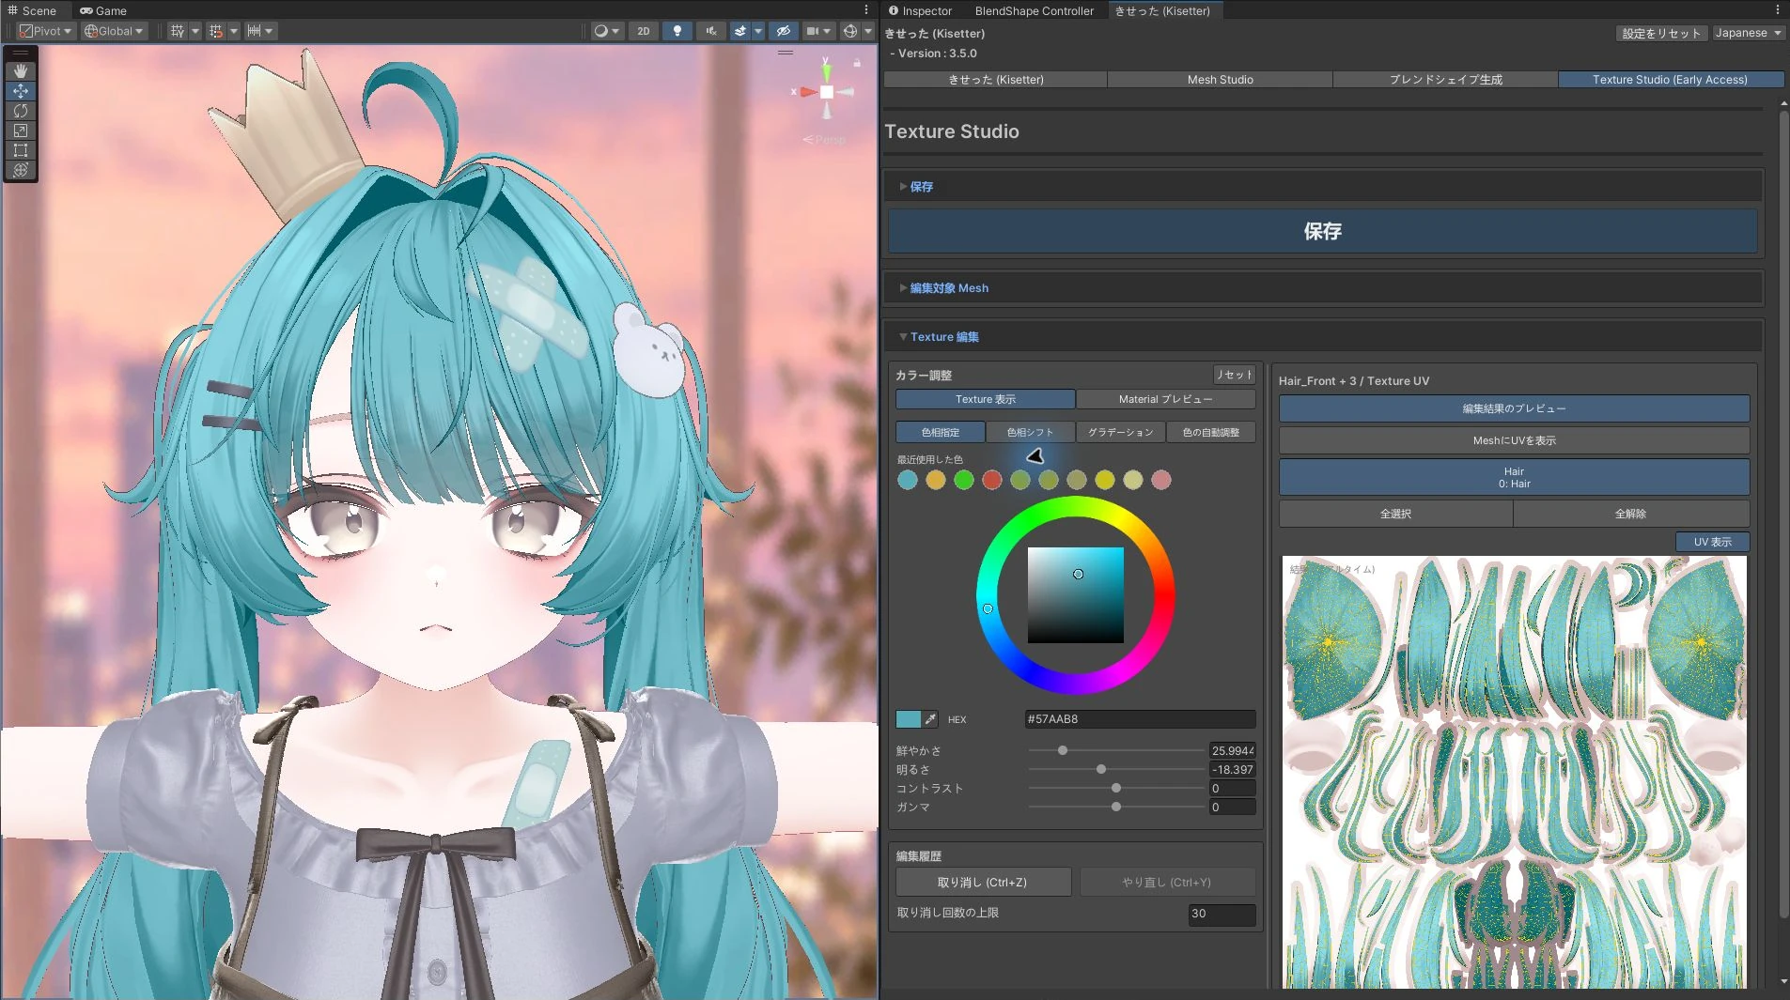Switch to the Game tab

[103, 10]
